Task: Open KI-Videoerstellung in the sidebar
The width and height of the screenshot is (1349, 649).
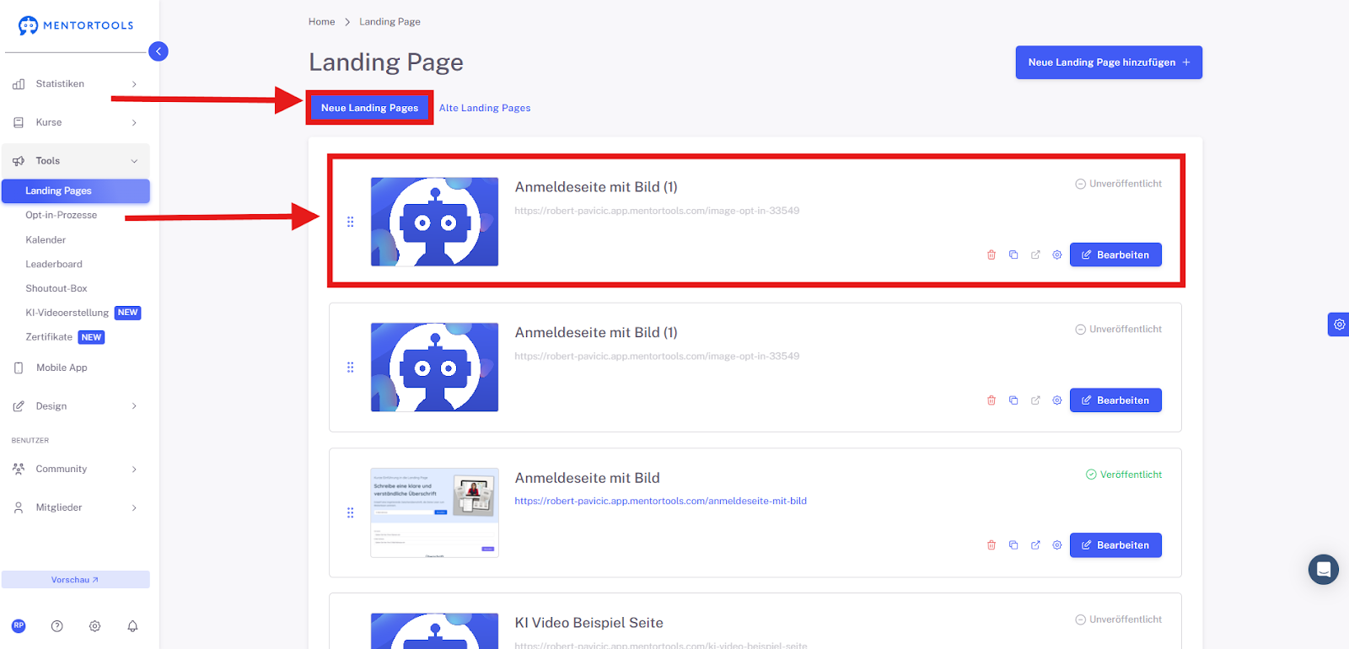Action: [67, 313]
